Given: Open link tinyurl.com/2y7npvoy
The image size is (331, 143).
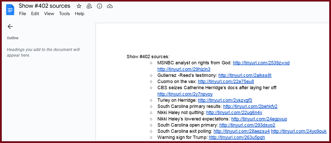Looking at the screenshot, I should tap(185, 94).
